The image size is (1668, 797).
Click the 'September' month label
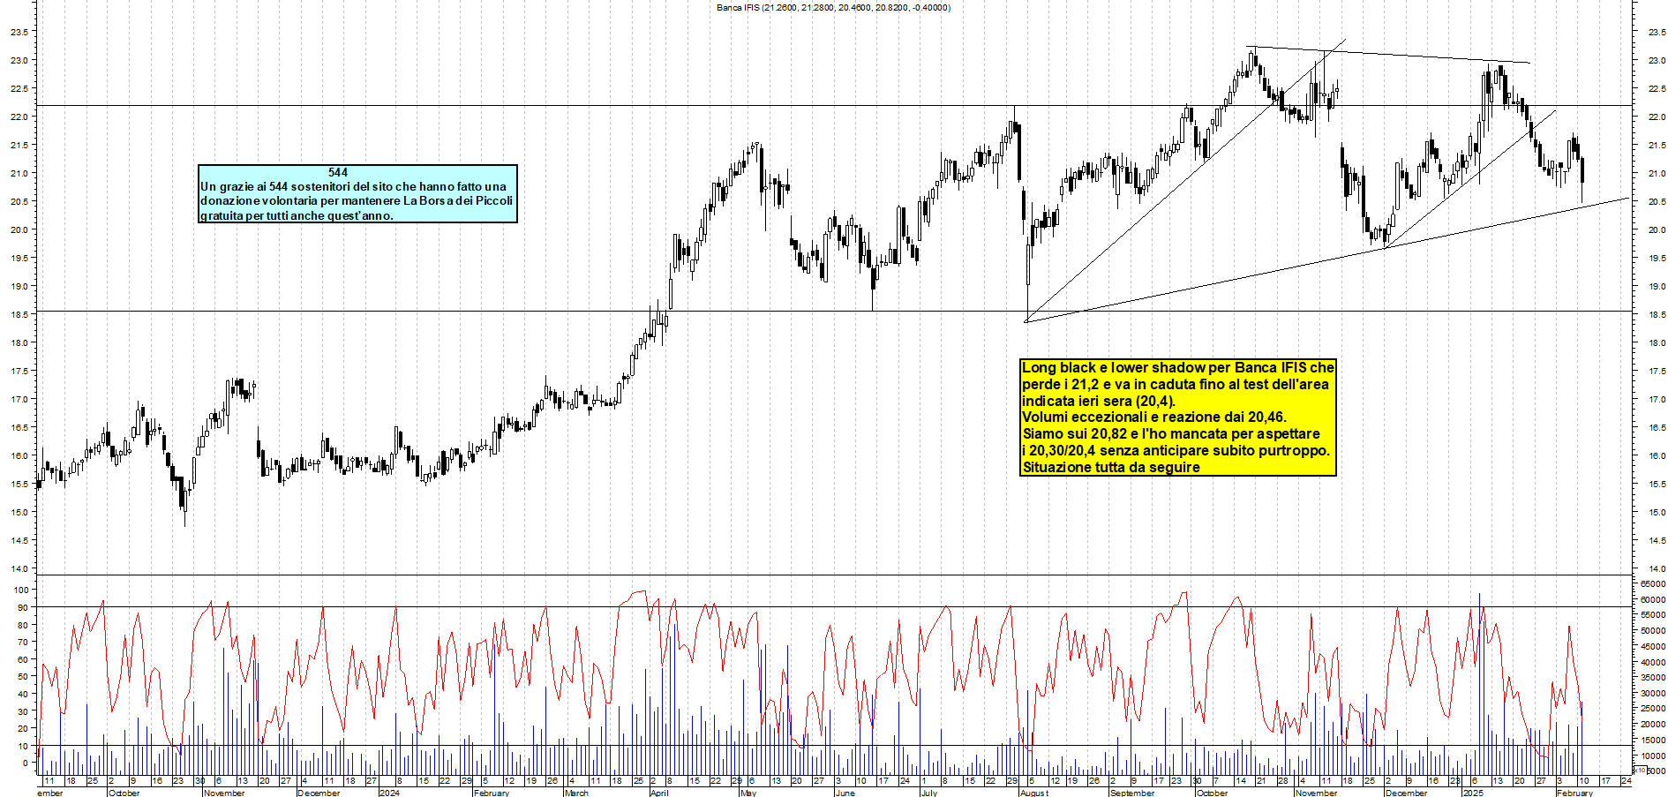click(x=1132, y=793)
